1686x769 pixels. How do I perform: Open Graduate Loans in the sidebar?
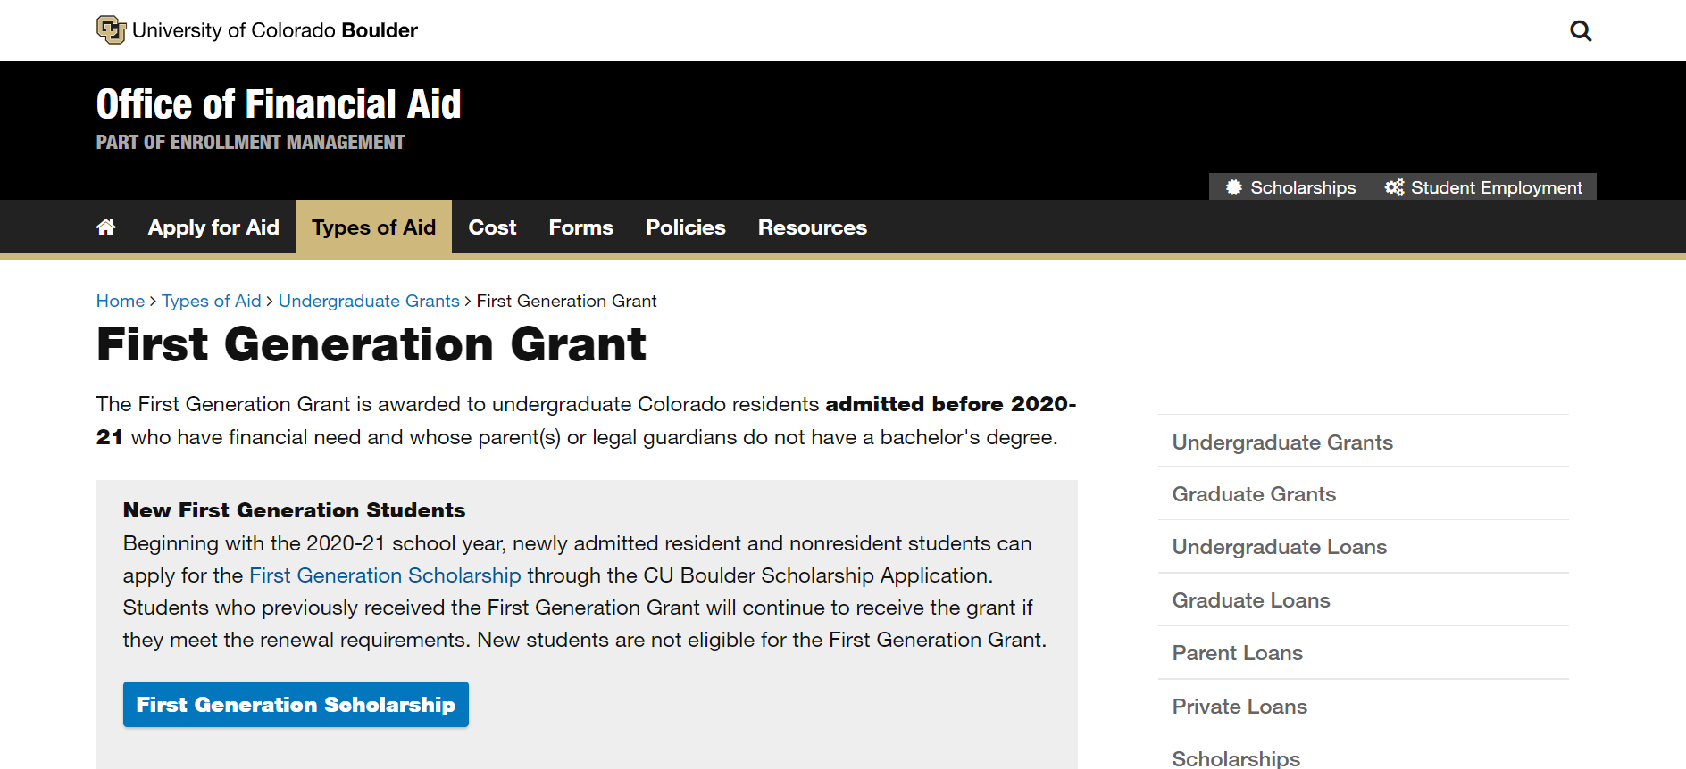pyautogui.click(x=1250, y=600)
